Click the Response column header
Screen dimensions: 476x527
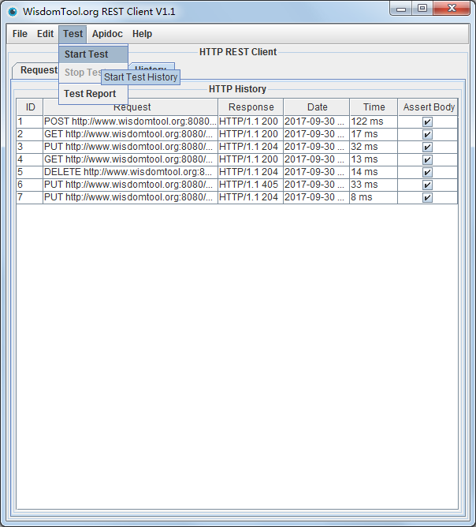tap(251, 107)
